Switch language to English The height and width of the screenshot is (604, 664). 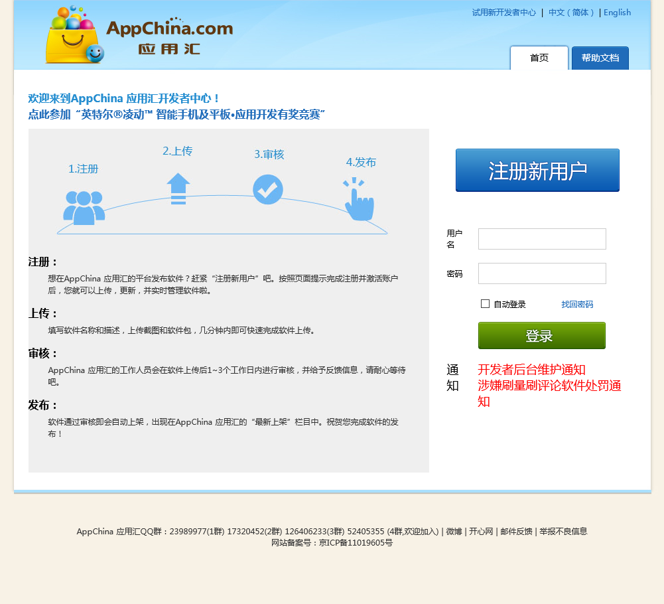(x=617, y=13)
